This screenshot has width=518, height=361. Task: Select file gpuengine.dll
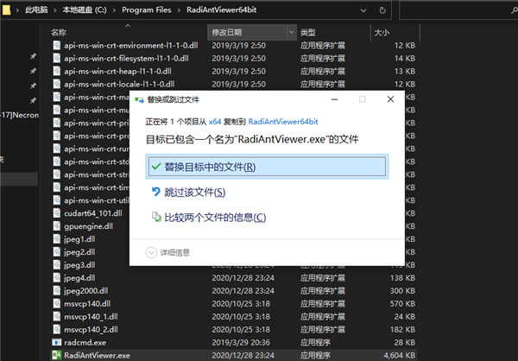88,226
